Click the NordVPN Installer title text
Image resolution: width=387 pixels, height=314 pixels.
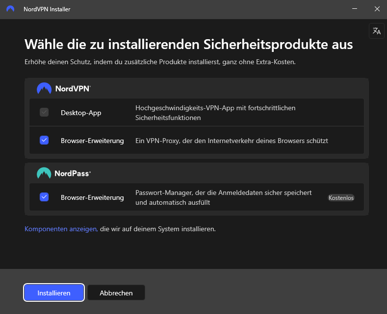47,9
